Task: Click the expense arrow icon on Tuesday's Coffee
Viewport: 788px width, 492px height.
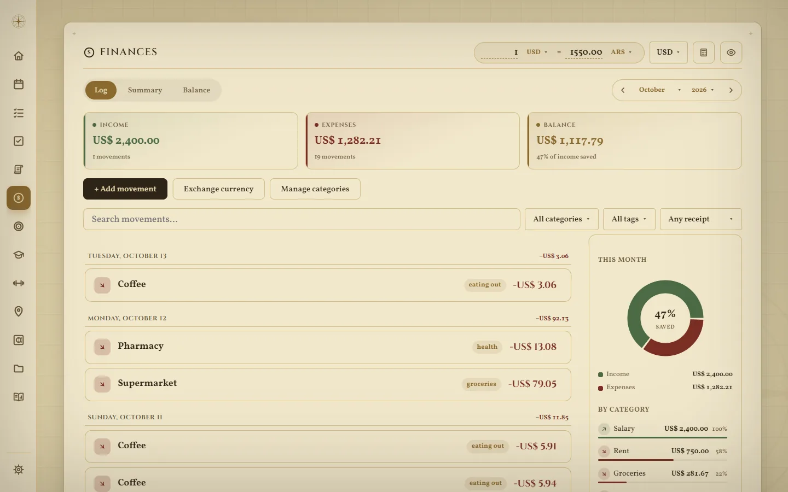Action: [x=102, y=285]
